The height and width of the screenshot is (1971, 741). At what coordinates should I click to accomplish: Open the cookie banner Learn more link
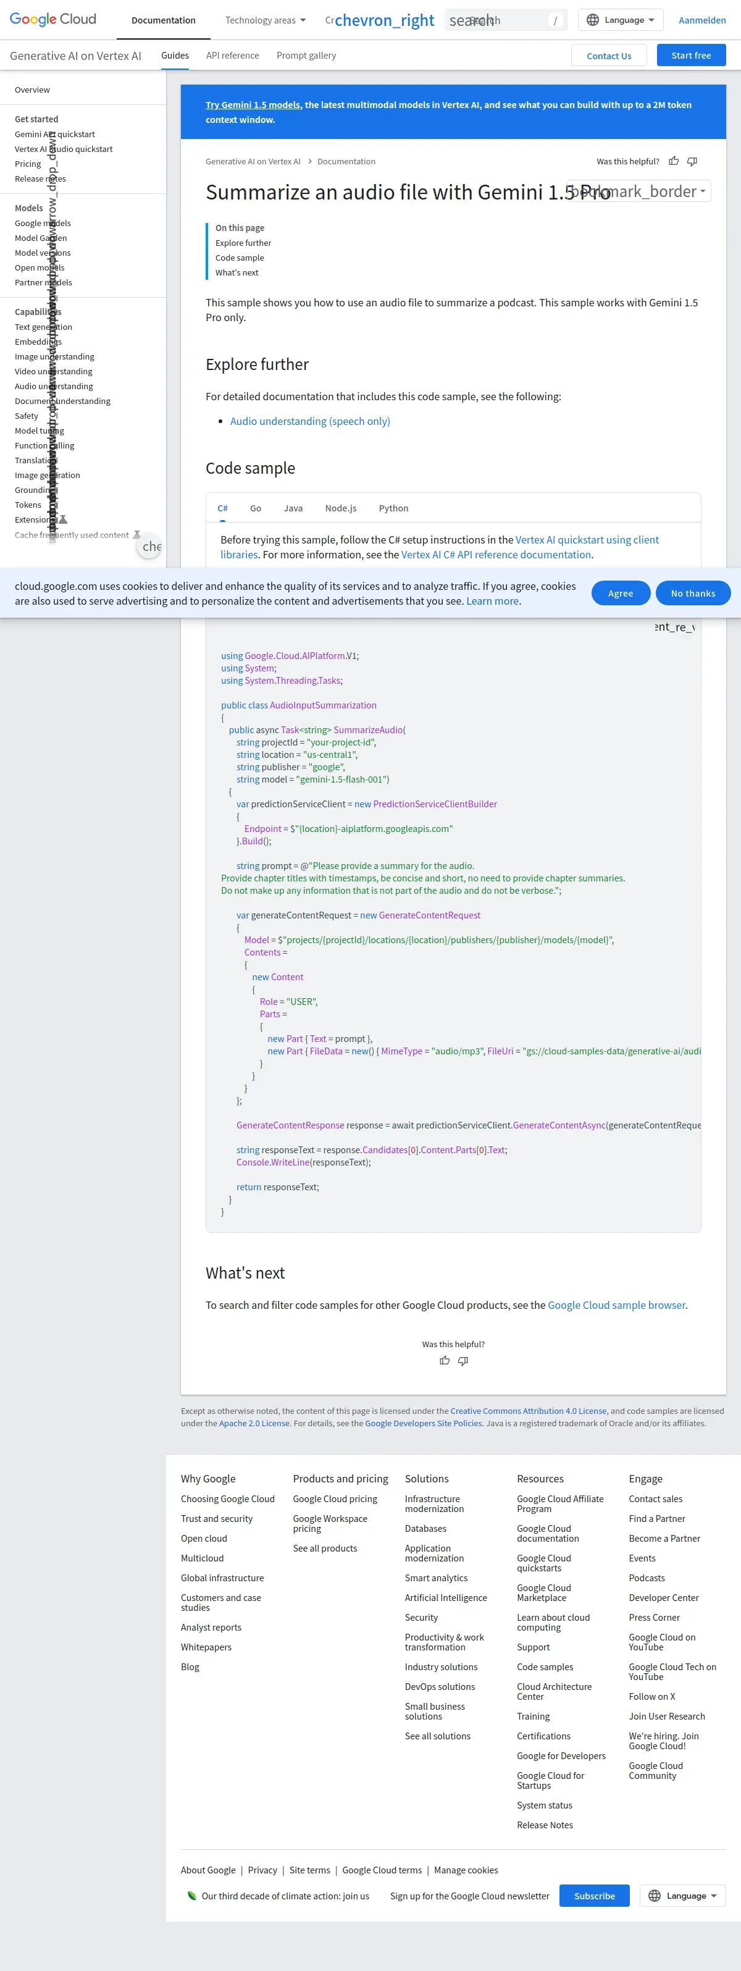[493, 600]
